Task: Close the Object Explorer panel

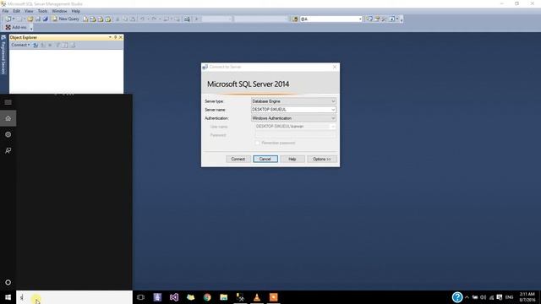Action: click(x=120, y=37)
